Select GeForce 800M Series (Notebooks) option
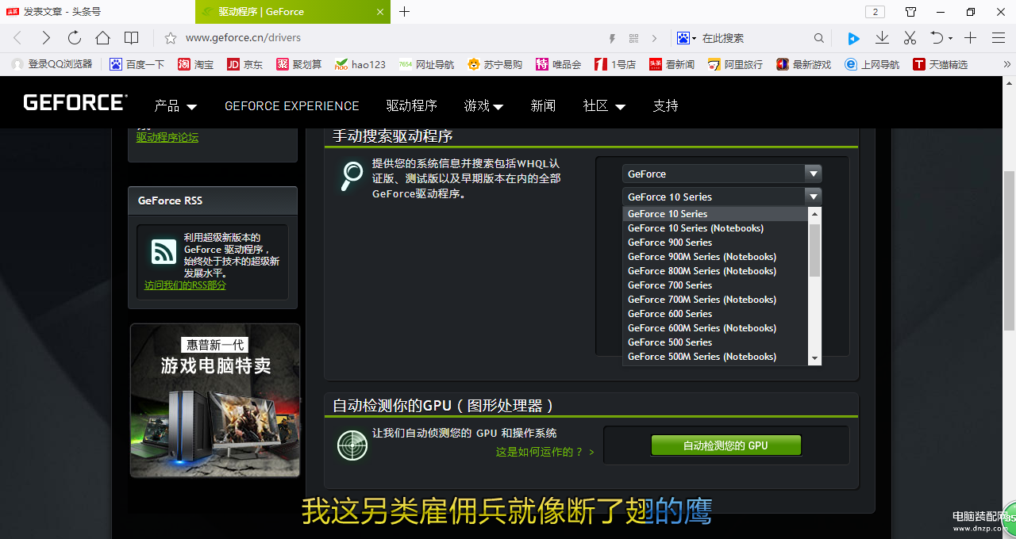Screen dimensions: 1016x539 pos(714,271)
